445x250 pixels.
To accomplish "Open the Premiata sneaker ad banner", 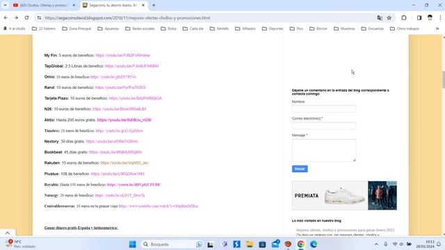I will coord(344,196).
